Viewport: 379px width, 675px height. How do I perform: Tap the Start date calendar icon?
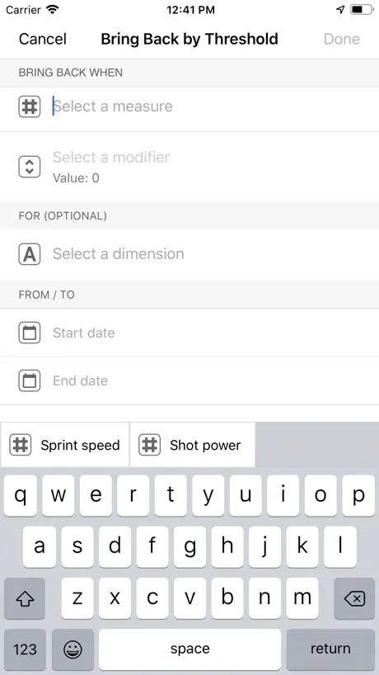[29, 333]
